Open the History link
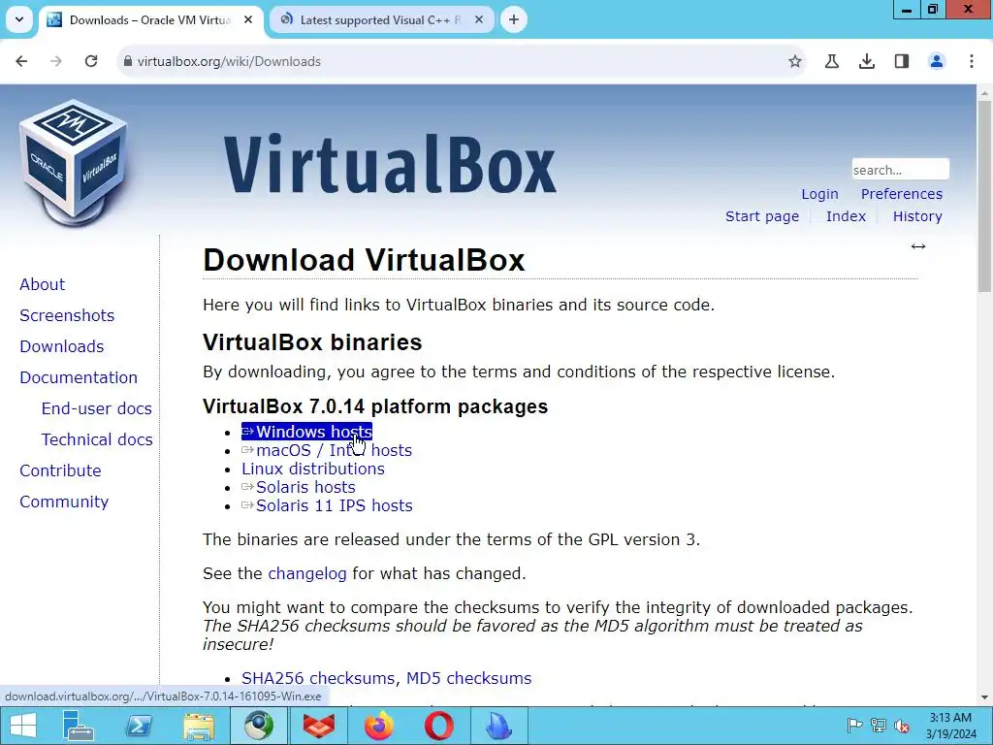Viewport: 993px width, 745px height. point(917,216)
